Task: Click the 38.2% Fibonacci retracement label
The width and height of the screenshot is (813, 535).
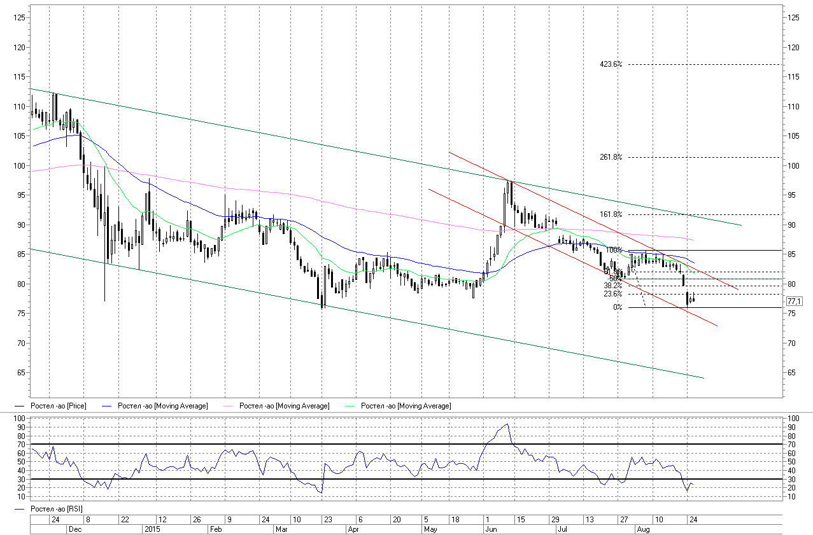Action: [x=612, y=286]
